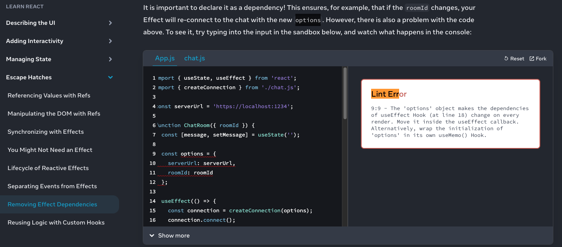
Task: Click inline code 'roomId' in paragraph
Action: tap(416, 8)
